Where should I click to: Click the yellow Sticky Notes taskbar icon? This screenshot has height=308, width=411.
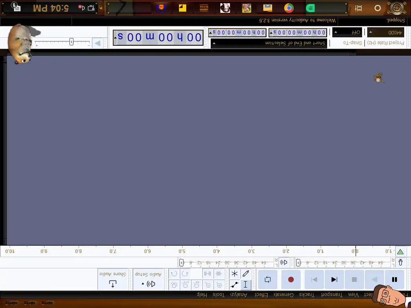(183, 8)
